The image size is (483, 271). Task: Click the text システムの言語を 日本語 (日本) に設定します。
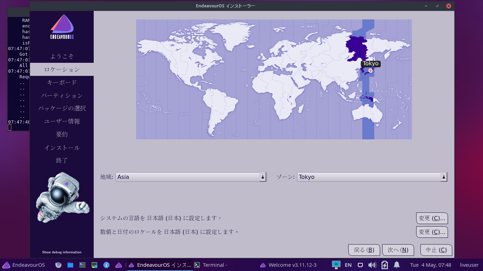point(161,218)
